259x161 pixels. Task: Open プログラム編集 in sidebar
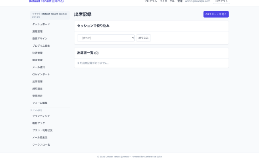tap(50, 45)
